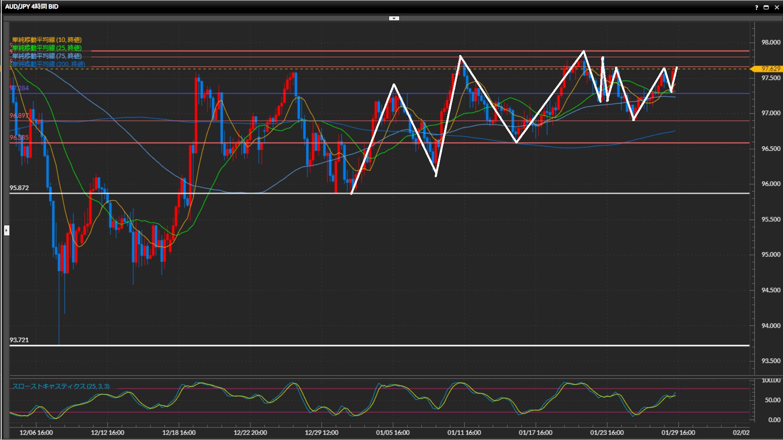Maximize the AUD/JPY chart window
The width and height of the screenshot is (783, 440).
766,7
